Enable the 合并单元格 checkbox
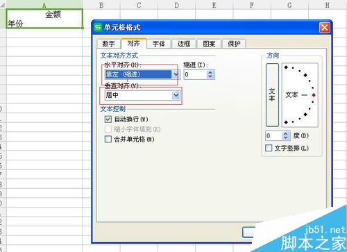Image resolution: width=347 pixels, height=252 pixels. [108, 139]
